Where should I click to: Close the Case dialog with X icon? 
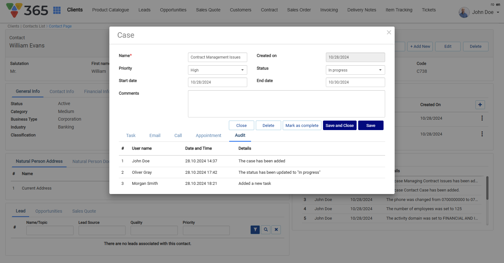click(x=389, y=32)
